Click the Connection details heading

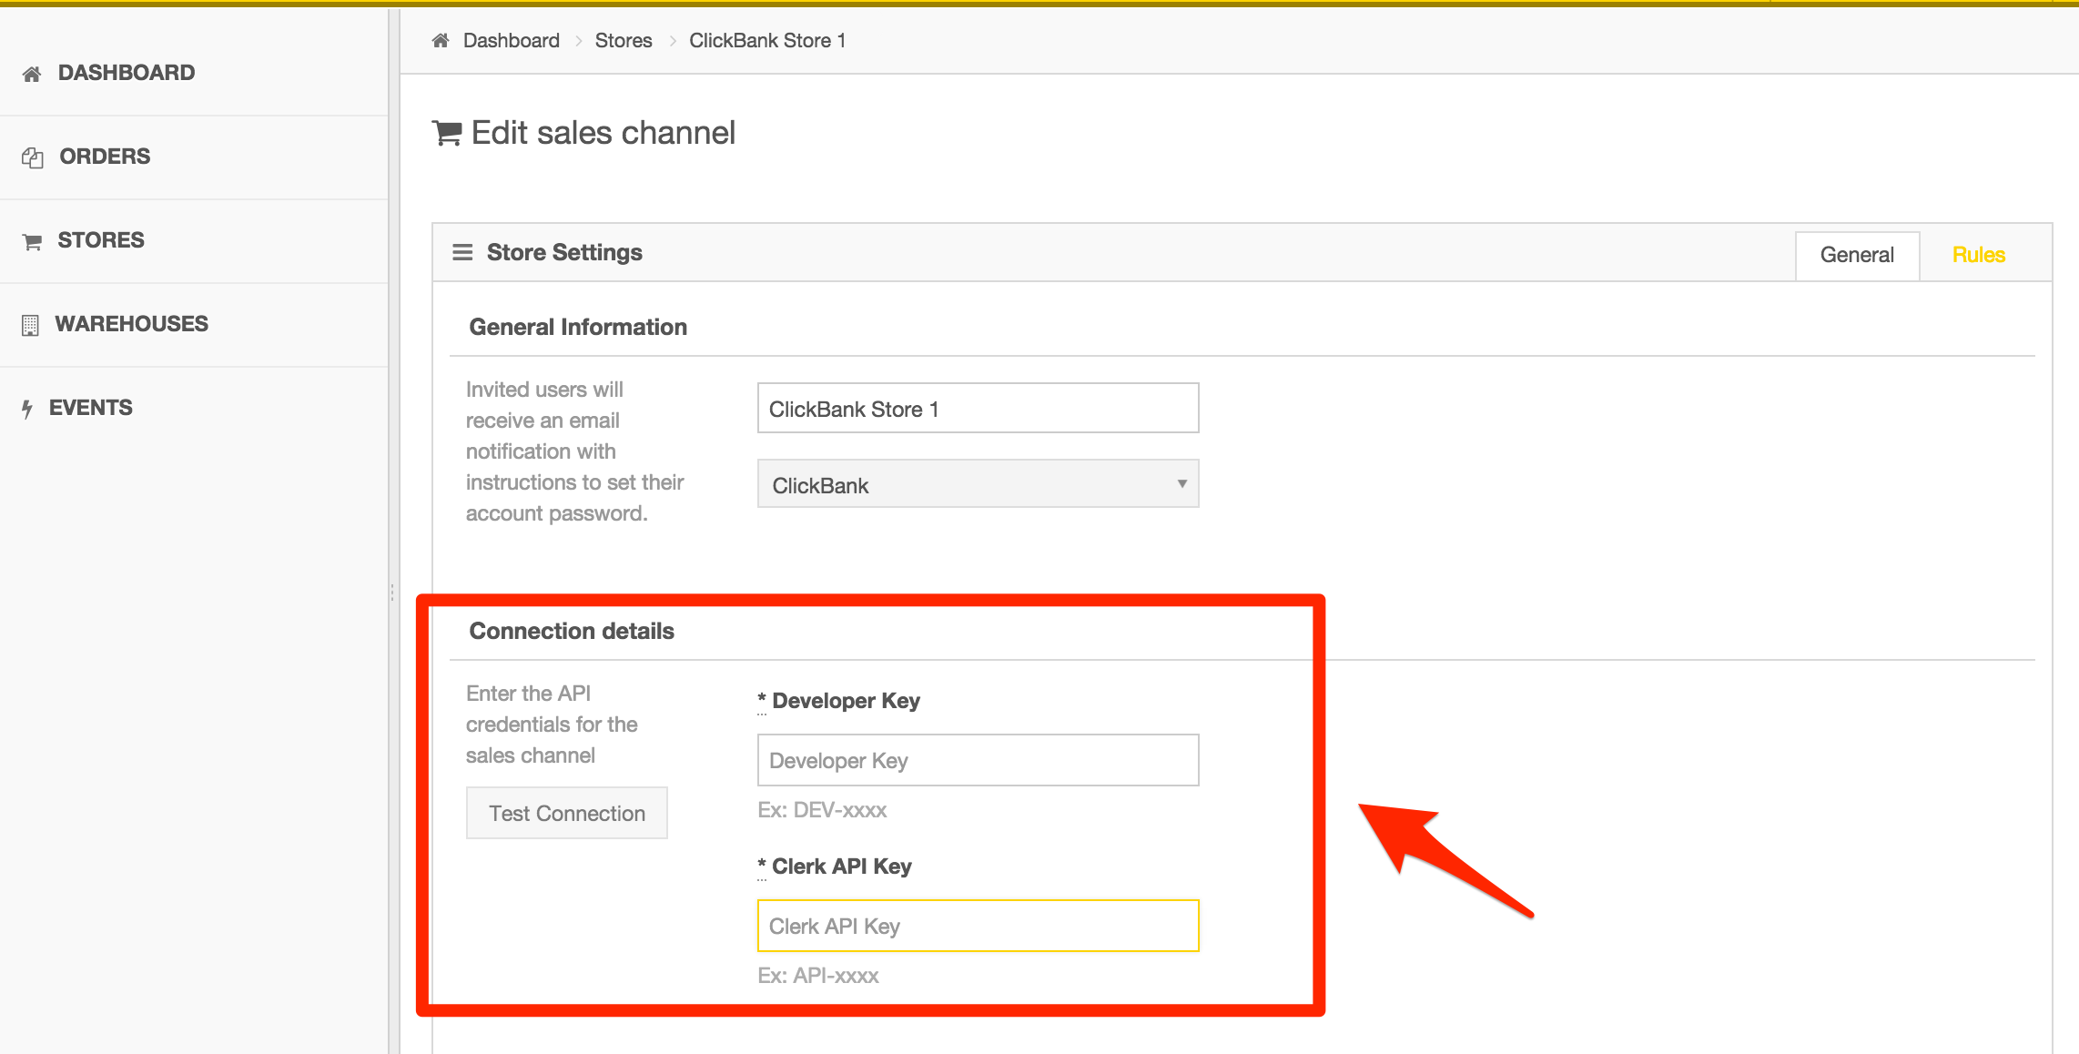pyautogui.click(x=572, y=631)
